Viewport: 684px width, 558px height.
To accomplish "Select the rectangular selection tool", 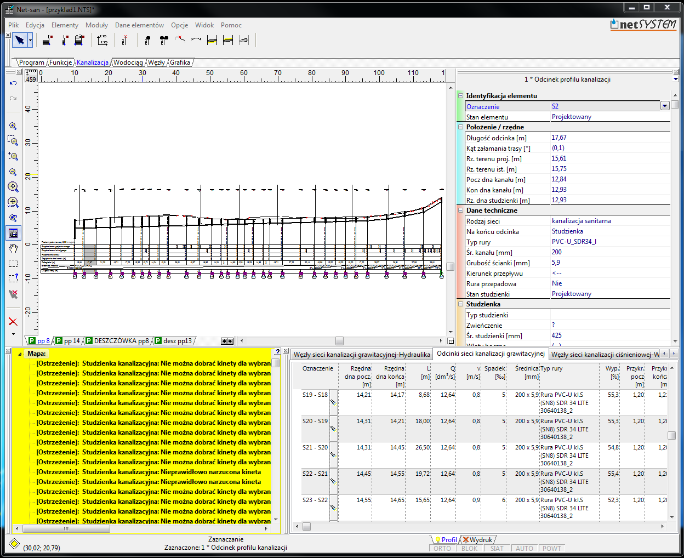I will 13,264.
